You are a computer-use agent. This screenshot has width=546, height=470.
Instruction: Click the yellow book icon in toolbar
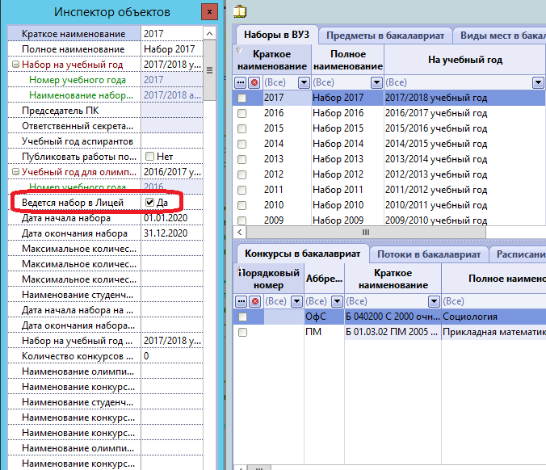(x=240, y=11)
